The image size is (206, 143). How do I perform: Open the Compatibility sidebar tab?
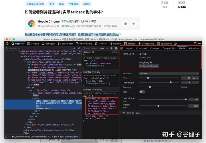click(169, 48)
